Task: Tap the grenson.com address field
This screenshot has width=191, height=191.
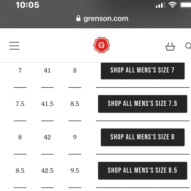Action: click(x=102, y=18)
